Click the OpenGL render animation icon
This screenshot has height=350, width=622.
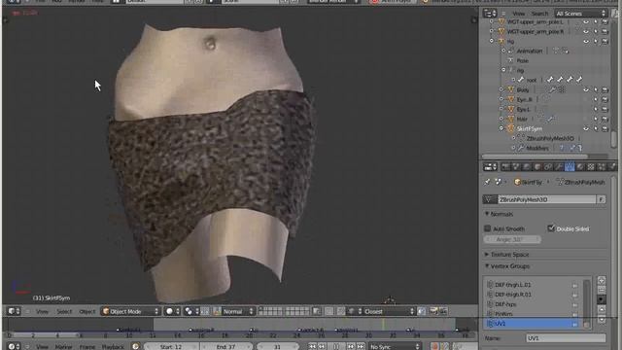pos(443,311)
